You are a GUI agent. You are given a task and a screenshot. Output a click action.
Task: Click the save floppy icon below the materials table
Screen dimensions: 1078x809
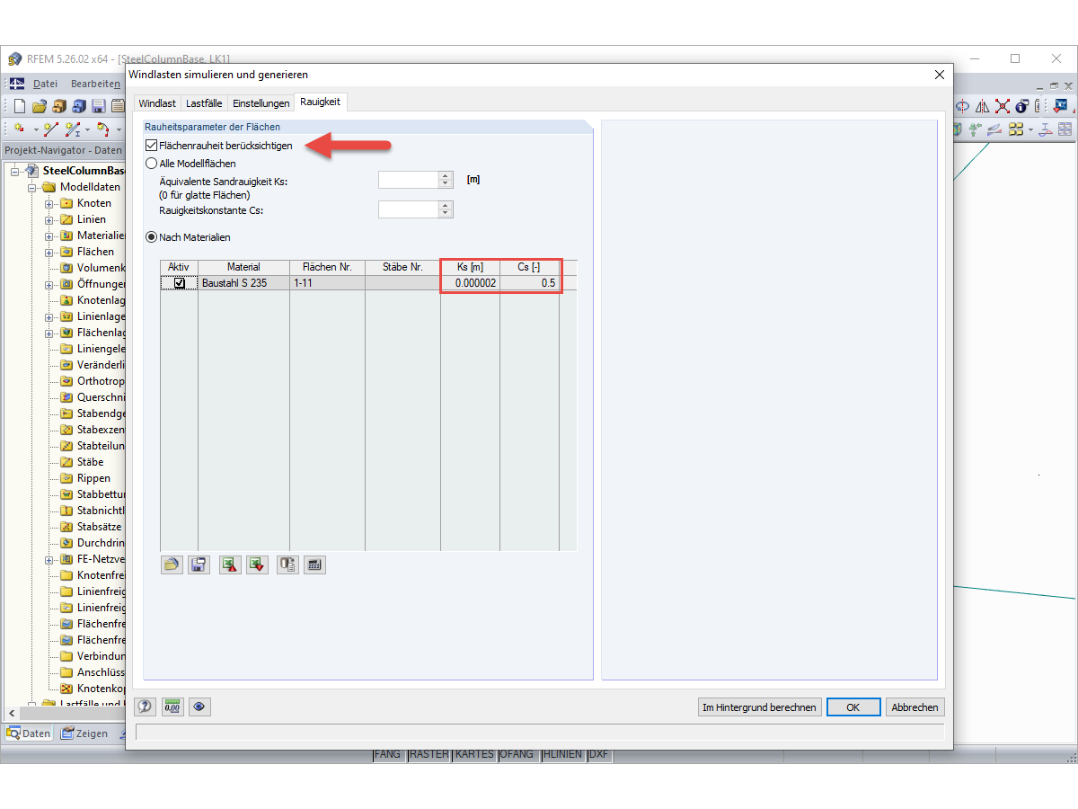pos(199,565)
